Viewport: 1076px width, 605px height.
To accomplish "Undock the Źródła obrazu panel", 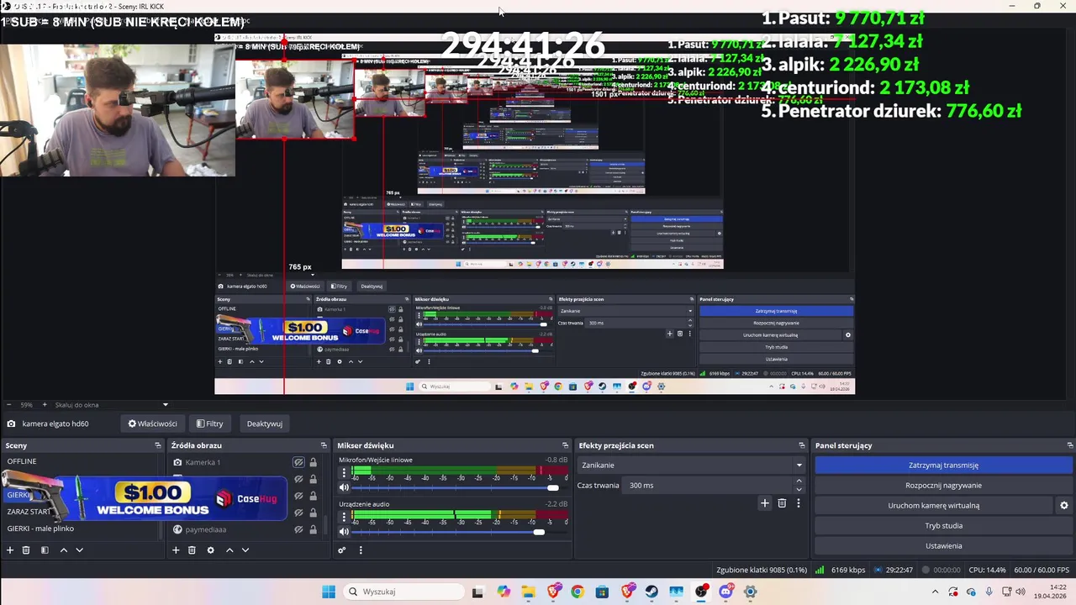I will (324, 445).
